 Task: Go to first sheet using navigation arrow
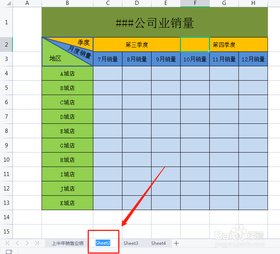pyautogui.click(x=8, y=243)
